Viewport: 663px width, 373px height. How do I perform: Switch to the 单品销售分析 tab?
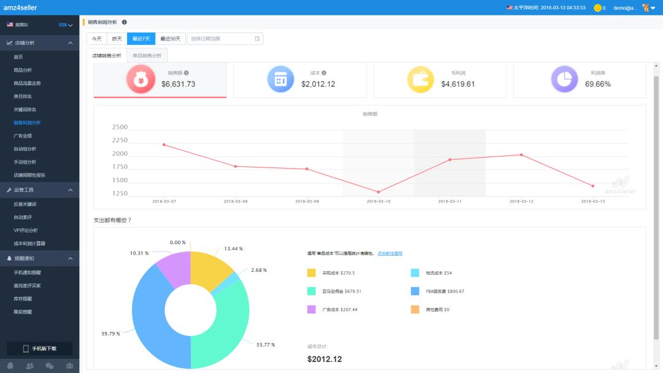[147, 55]
